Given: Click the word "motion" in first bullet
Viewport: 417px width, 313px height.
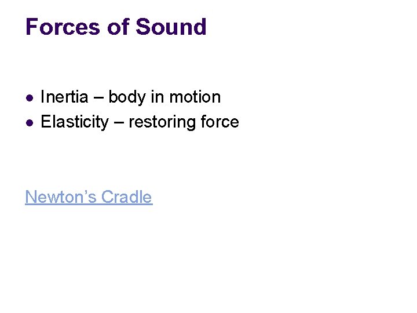Looking at the screenshot, I should (x=195, y=97).
